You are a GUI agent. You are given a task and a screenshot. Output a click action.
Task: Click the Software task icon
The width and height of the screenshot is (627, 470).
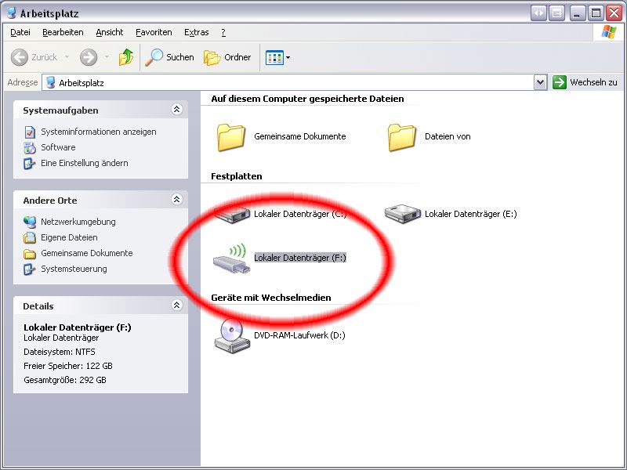point(30,148)
